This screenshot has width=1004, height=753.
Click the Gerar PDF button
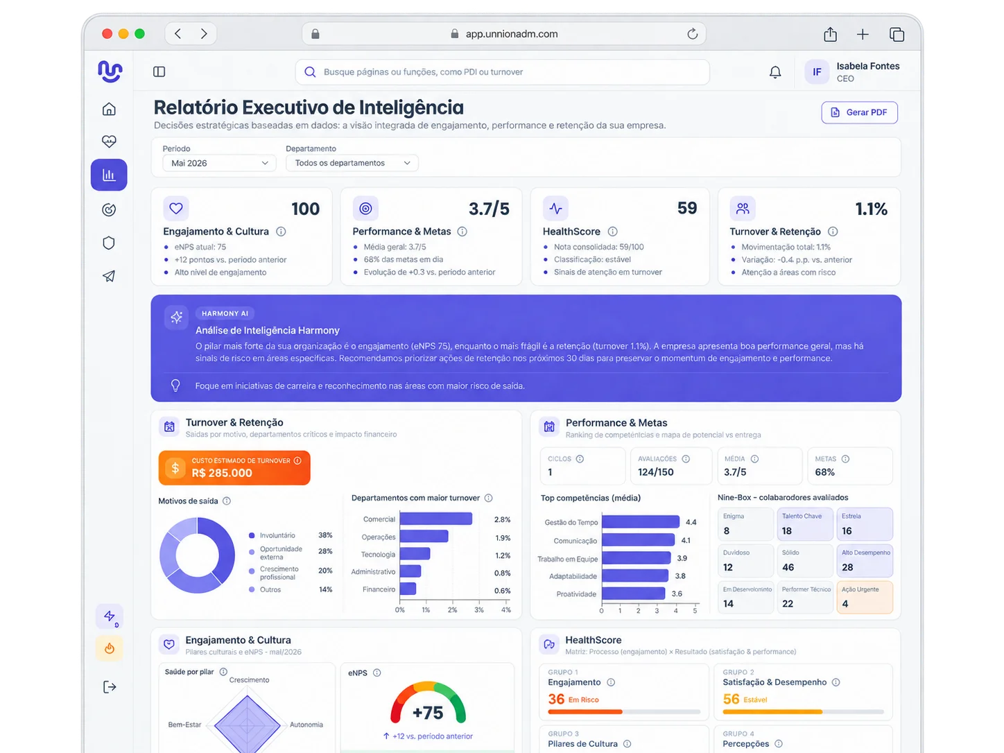coord(859,112)
